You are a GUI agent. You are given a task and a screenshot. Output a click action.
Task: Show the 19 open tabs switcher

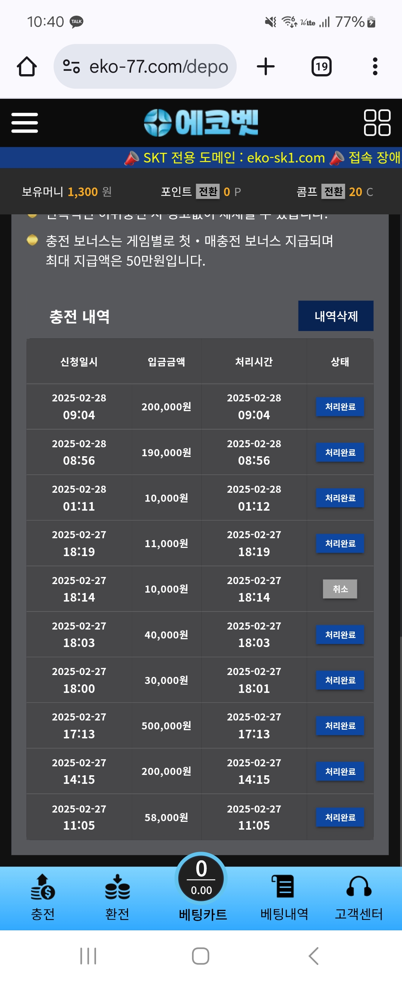(x=321, y=66)
